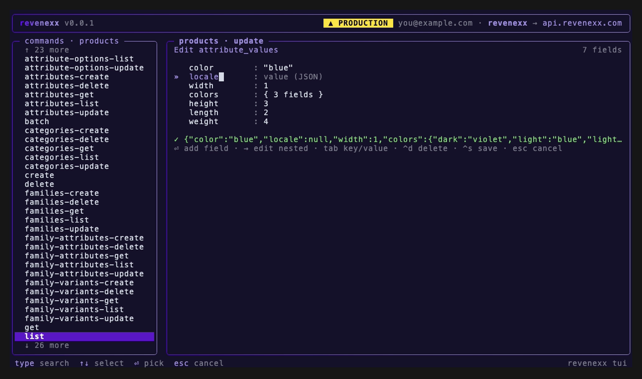Pick families-create from commands

(x=62, y=193)
